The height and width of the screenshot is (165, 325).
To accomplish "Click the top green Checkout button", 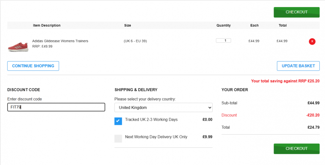I will 296,12.
